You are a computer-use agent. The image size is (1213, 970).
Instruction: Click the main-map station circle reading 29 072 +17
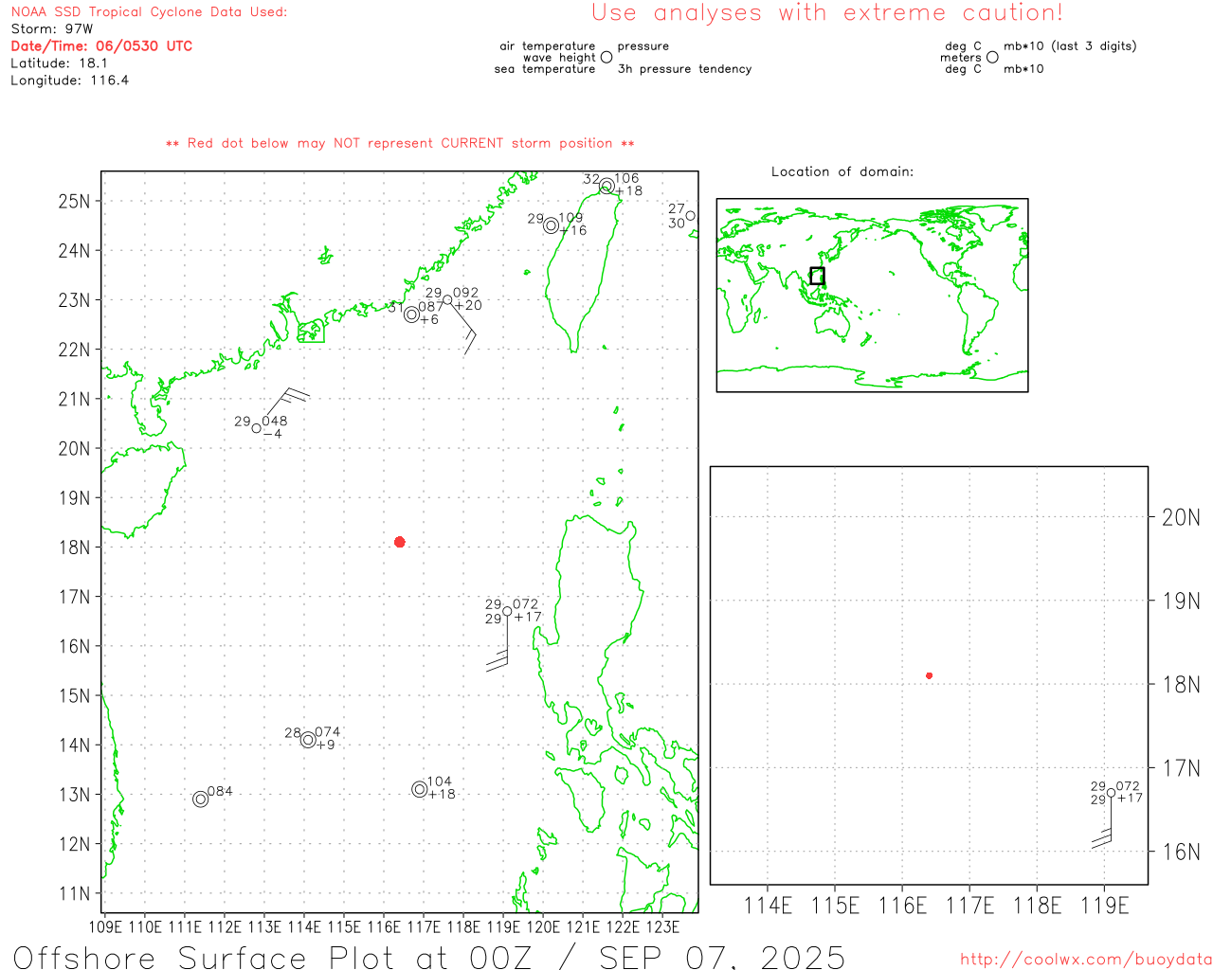click(507, 612)
